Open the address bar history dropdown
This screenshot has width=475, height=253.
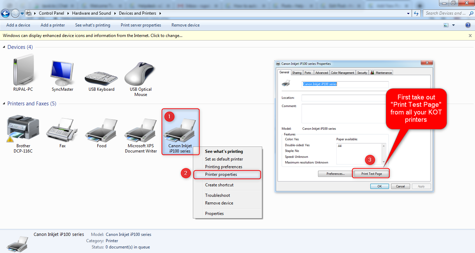pyautogui.click(x=408, y=13)
